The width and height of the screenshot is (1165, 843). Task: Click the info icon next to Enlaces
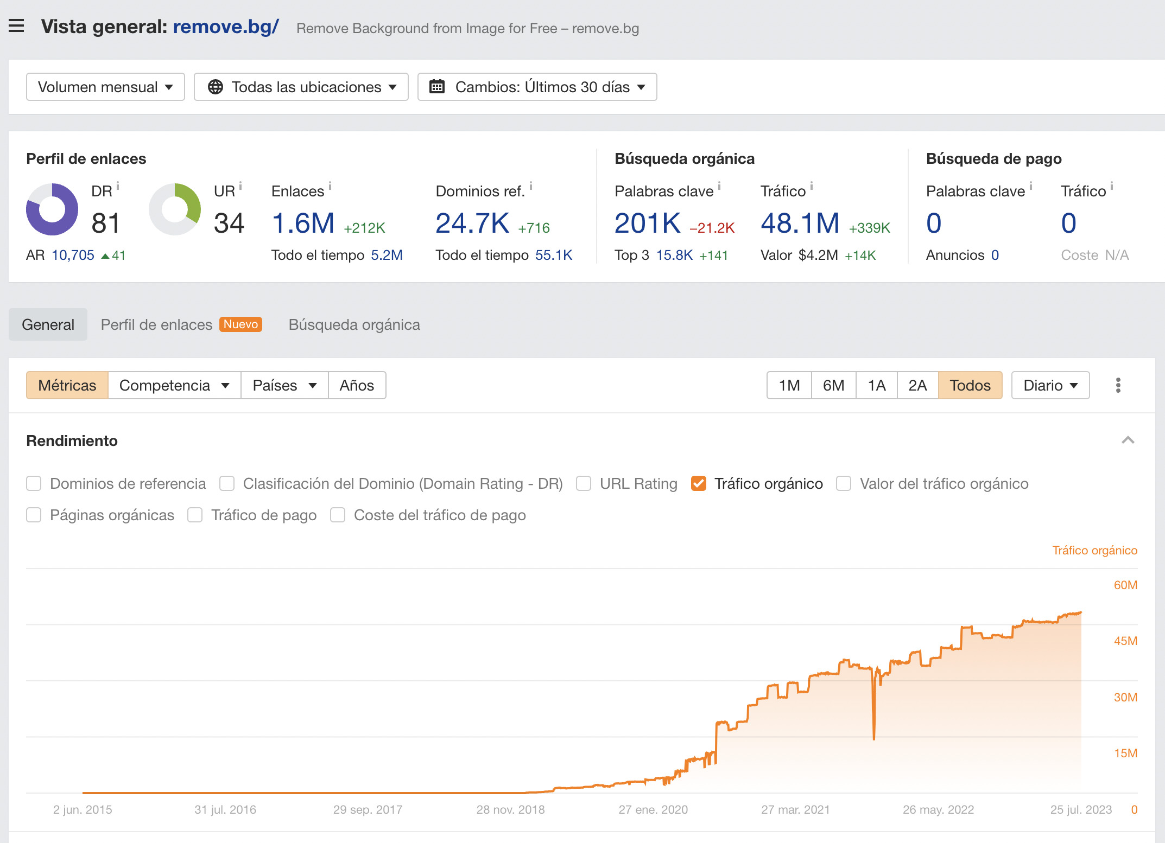click(x=331, y=186)
